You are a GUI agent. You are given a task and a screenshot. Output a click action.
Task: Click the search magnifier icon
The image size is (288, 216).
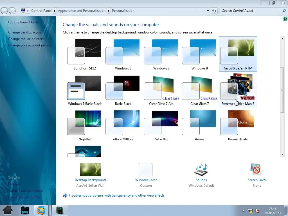pos(284,11)
